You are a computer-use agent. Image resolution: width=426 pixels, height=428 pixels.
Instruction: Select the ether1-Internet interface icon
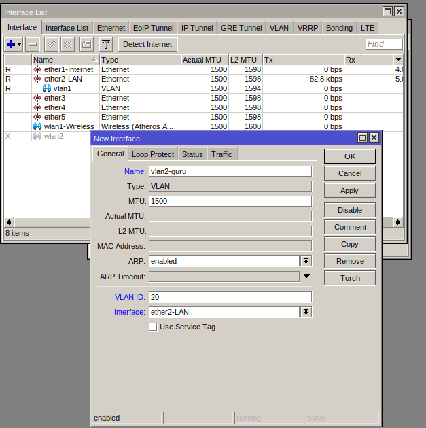tap(37, 69)
